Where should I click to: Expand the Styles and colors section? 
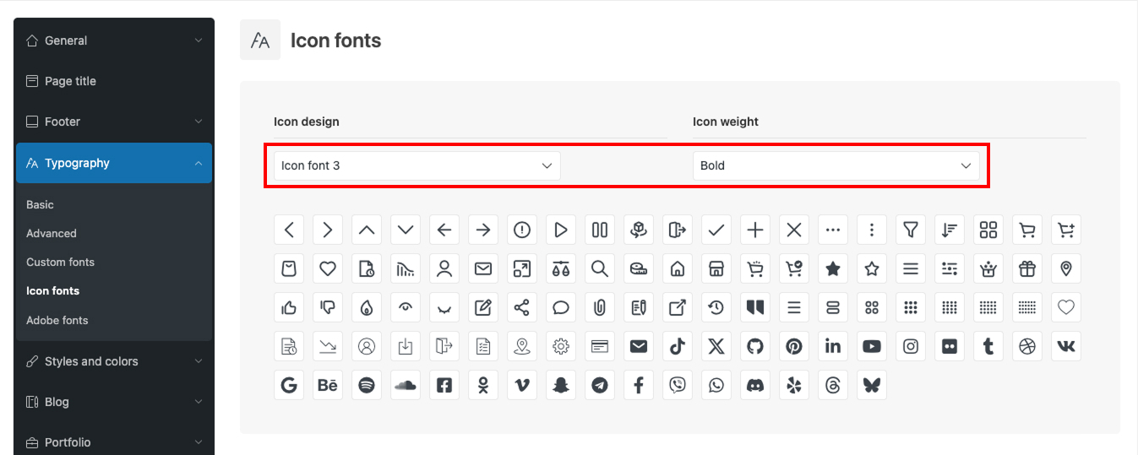click(114, 361)
